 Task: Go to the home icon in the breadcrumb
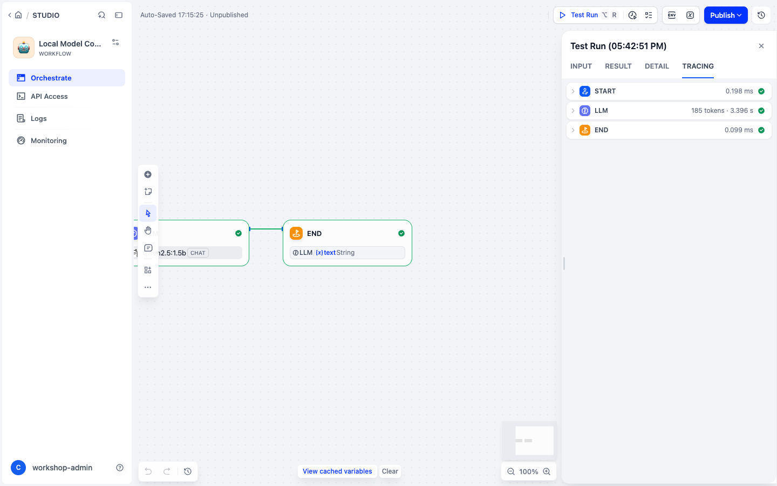18,15
